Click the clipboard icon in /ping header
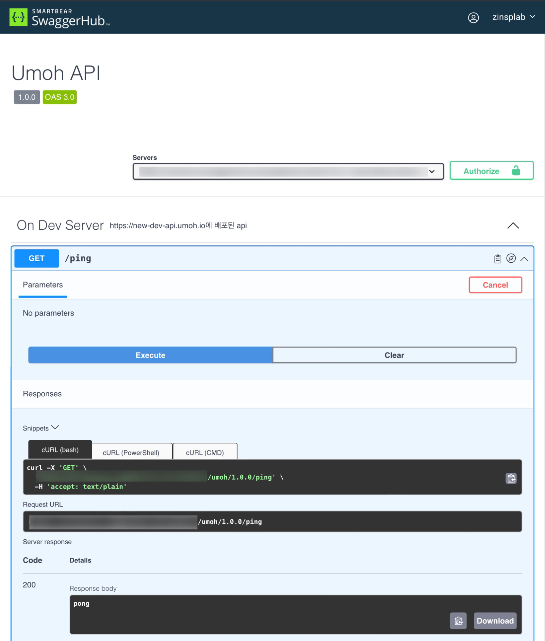The height and width of the screenshot is (641, 545). (498, 259)
